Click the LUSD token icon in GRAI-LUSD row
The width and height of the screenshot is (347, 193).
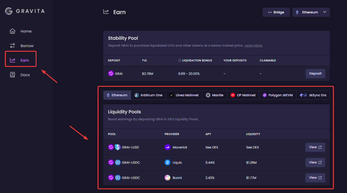pyautogui.click(x=118, y=147)
